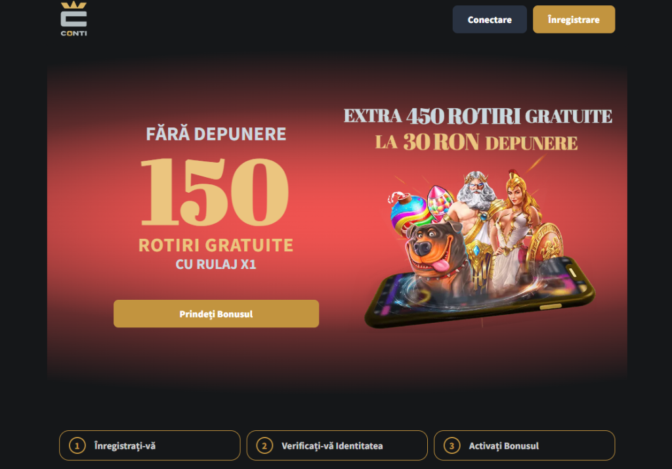Click the warrior woman with golden helmet
672x469 pixels.
516,223
